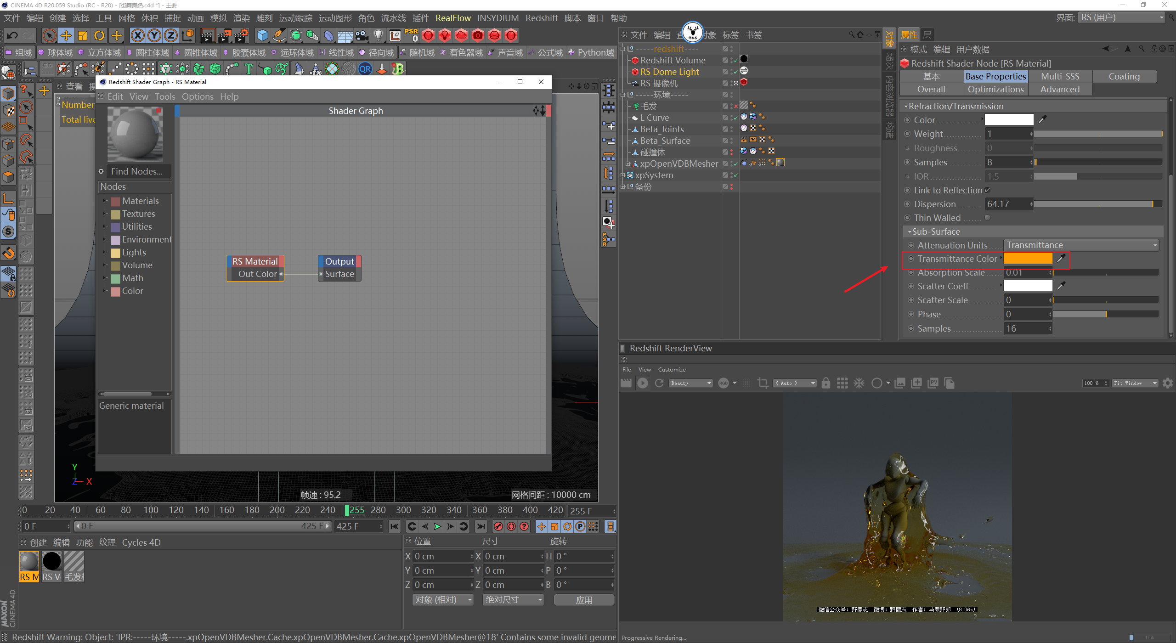
Task: Enable the Thin Walled checkbox
Action: pyautogui.click(x=987, y=218)
